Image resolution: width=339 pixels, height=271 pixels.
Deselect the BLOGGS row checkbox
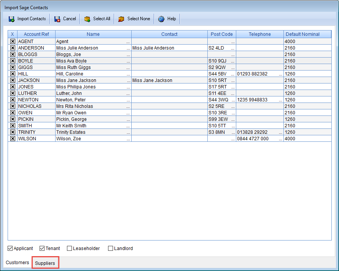coord(13,55)
